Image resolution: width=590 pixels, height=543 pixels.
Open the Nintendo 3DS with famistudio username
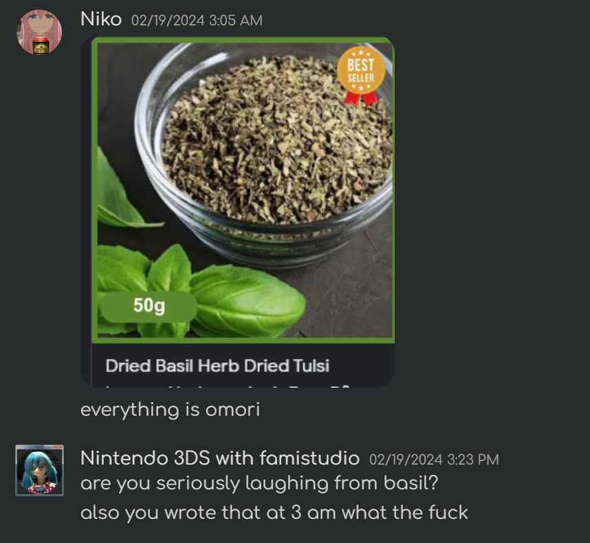220,458
